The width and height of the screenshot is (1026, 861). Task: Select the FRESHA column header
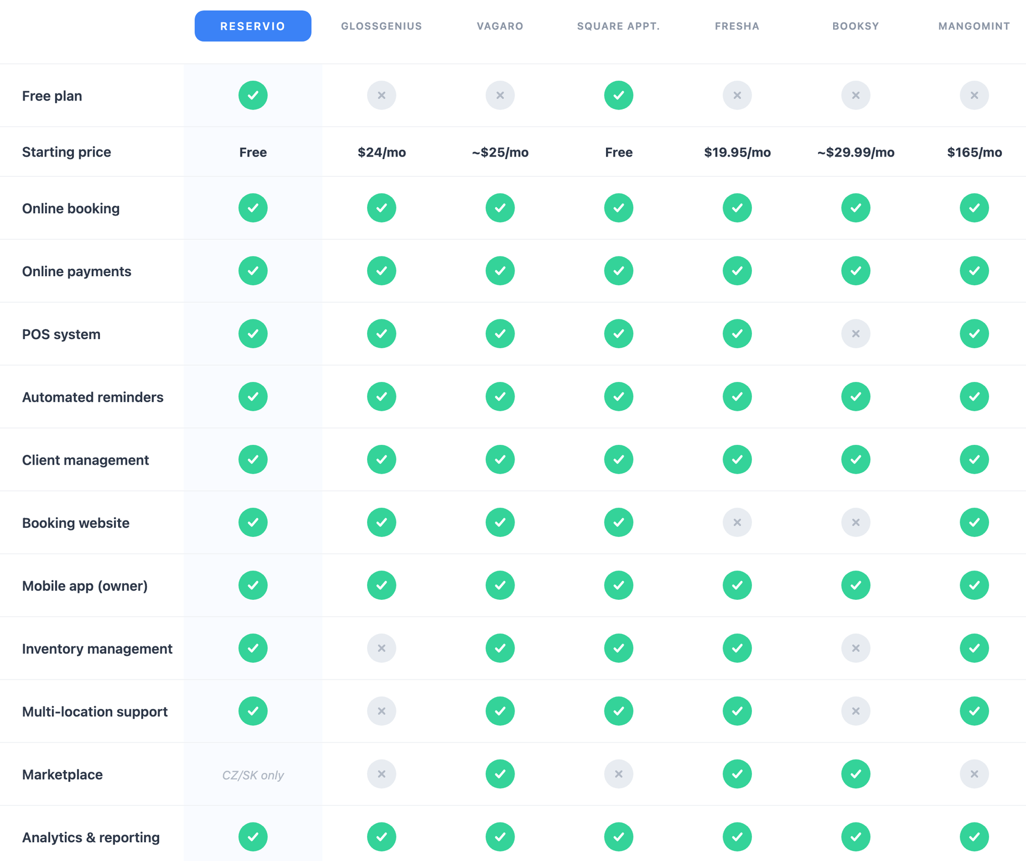click(736, 26)
